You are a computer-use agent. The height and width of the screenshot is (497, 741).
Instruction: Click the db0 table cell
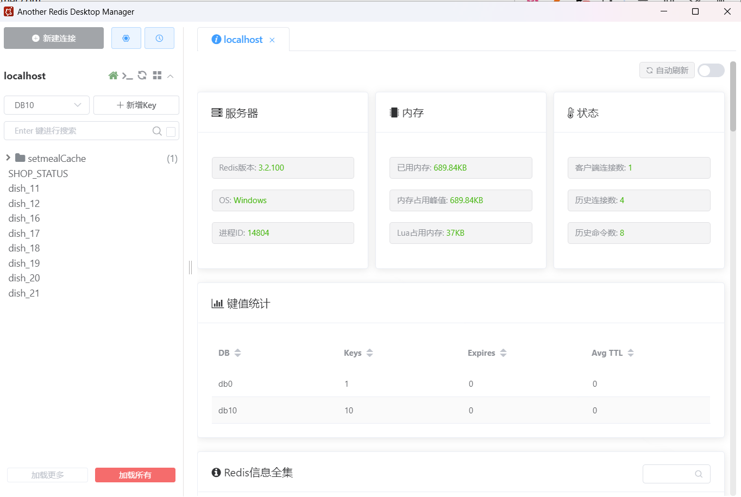pyautogui.click(x=225, y=384)
